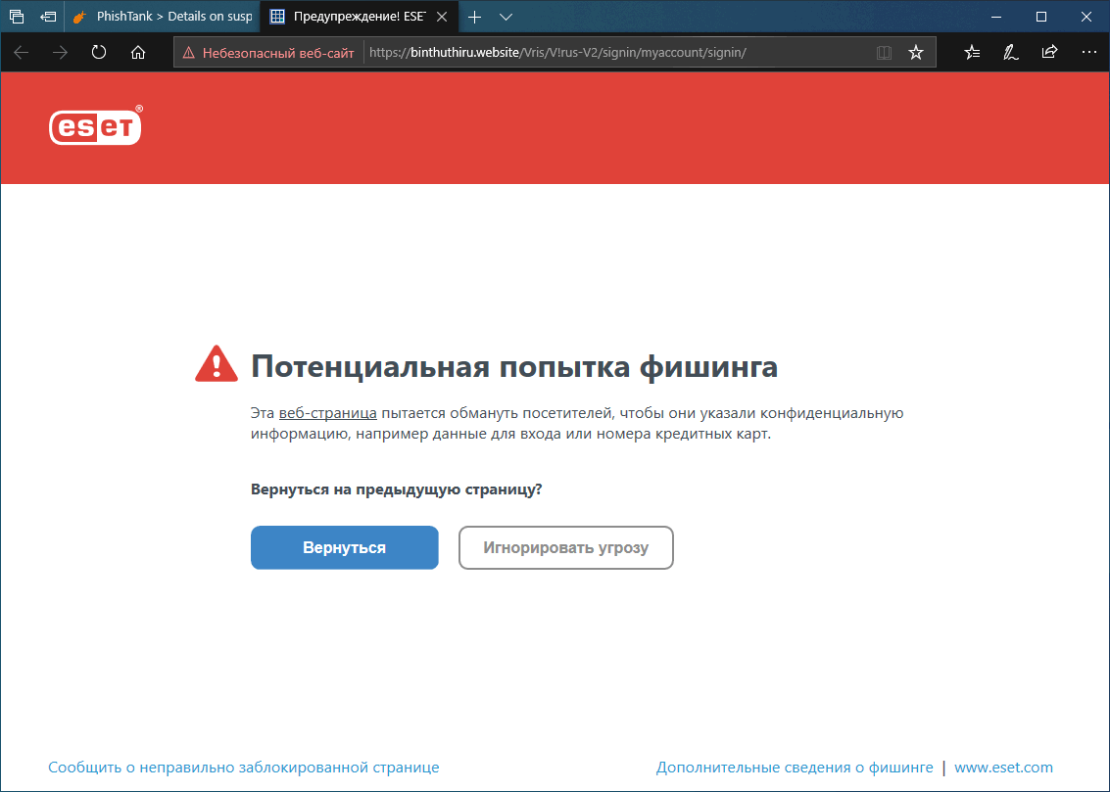This screenshot has width=1110, height=792.
Task: Refresh the current page
Action: point(98,52)
